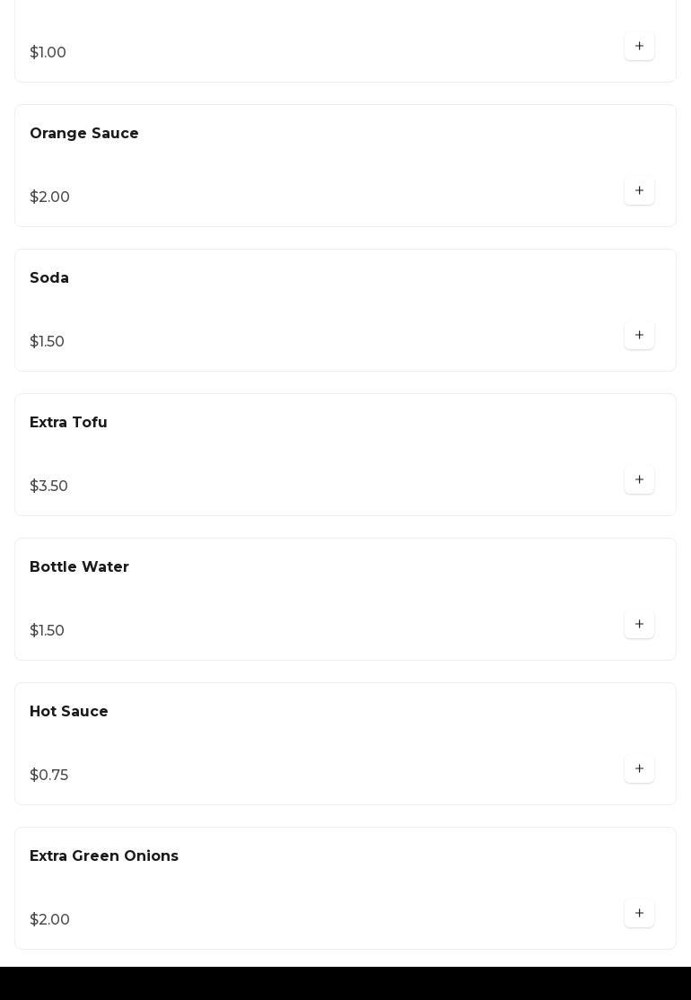Add Bottle Water using plus icon
691x1000 pixels.
639,625
